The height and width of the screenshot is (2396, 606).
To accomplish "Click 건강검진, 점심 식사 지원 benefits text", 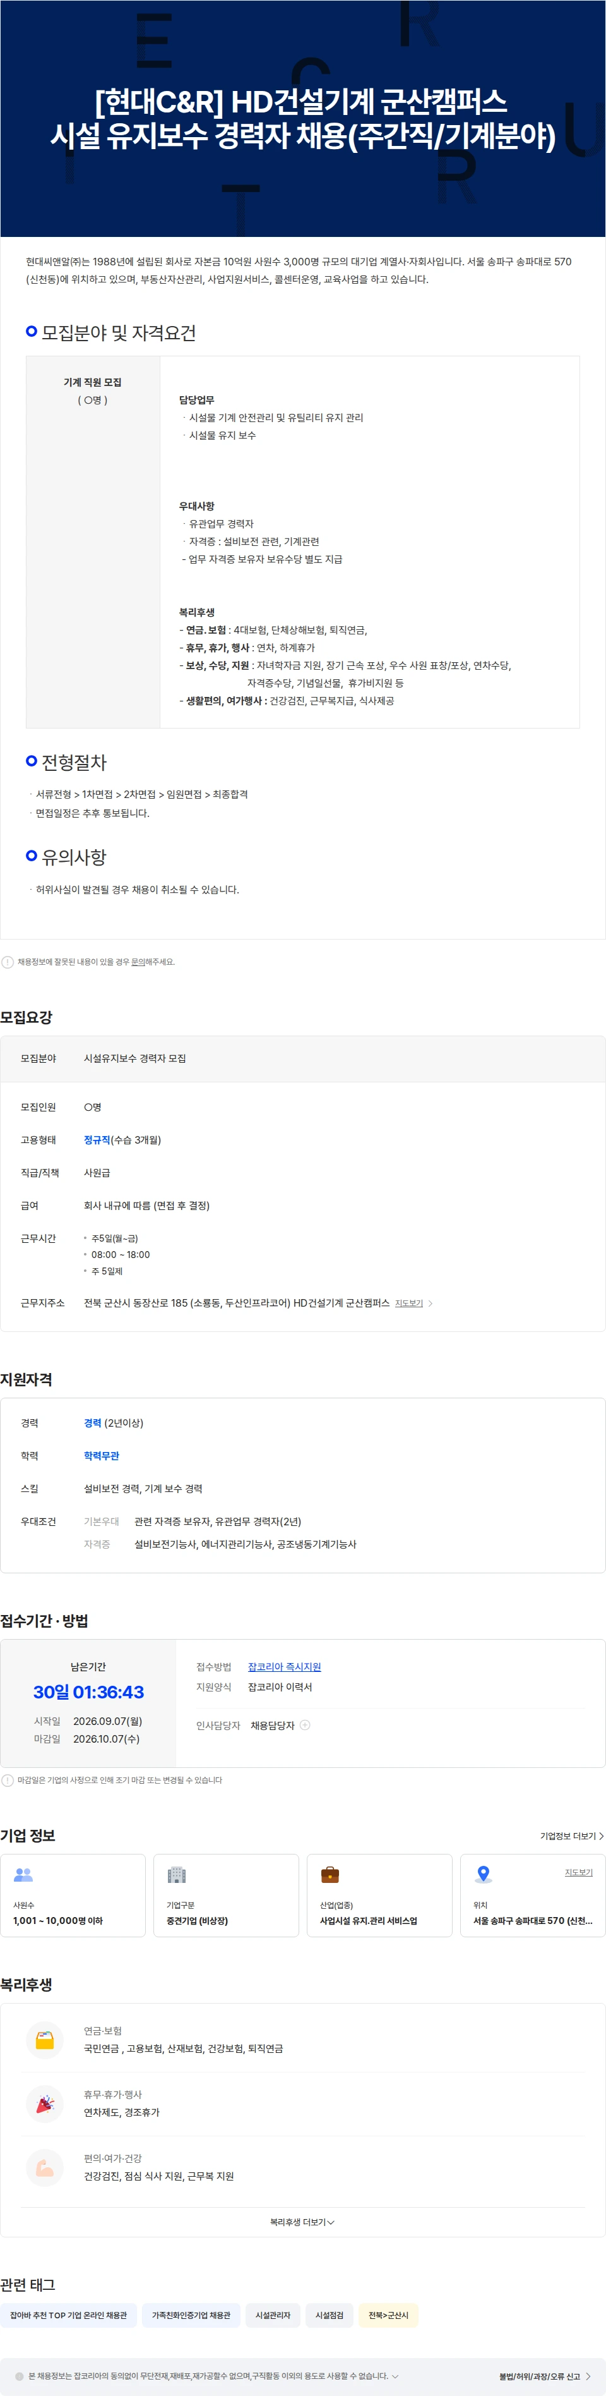I will coord(159,2175).
